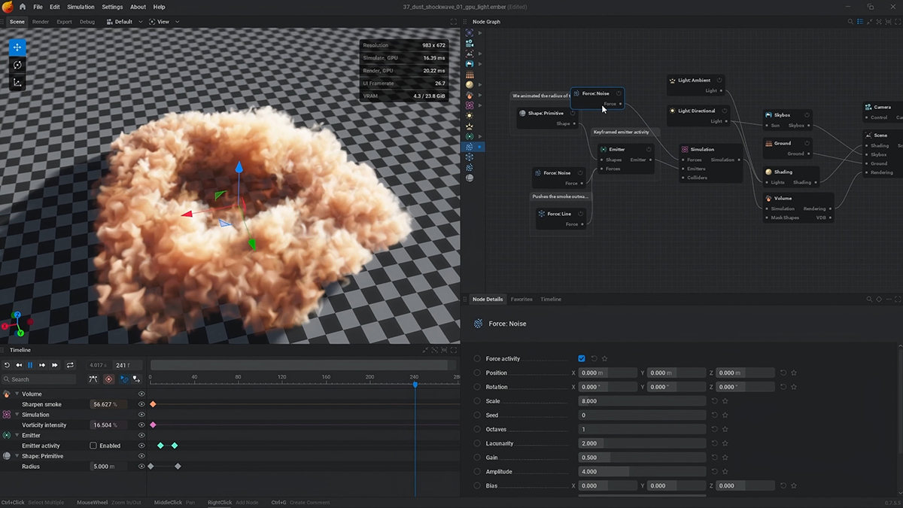The width and height of the screenshot is (903, 508).
Task: Open the Default layout dropdown
Action: [123, 22]
